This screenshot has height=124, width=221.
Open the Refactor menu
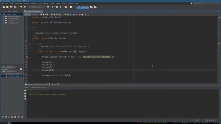coord(33,3)
